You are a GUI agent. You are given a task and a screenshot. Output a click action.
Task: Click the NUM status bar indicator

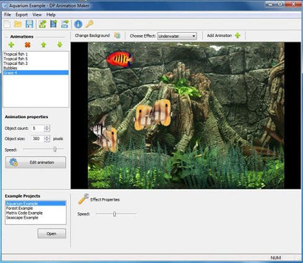276,257
